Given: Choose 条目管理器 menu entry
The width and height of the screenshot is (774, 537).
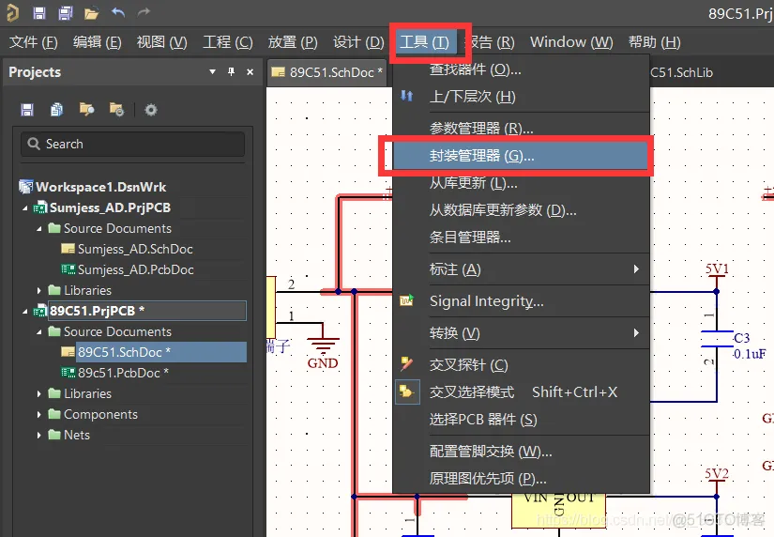Looking at the screenshot, I should pyautogui.click(x=521, y=238).
